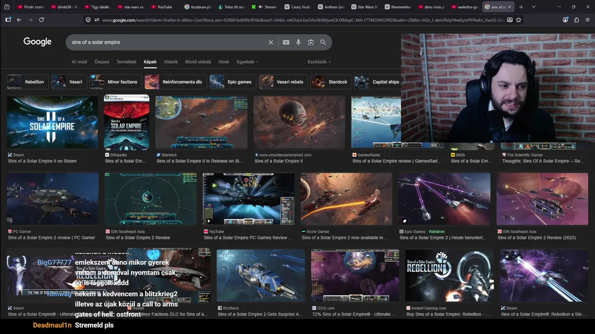Filter images by the Vasari rebels chip
The image size is (595, 334).
[284, 82]
